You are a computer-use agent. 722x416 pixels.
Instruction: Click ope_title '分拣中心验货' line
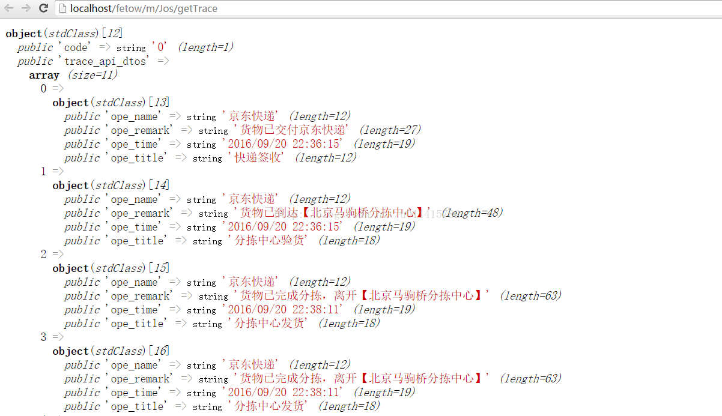coord(222,241)
